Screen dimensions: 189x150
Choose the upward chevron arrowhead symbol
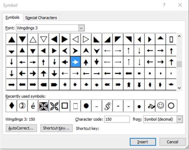pos(86,51)
